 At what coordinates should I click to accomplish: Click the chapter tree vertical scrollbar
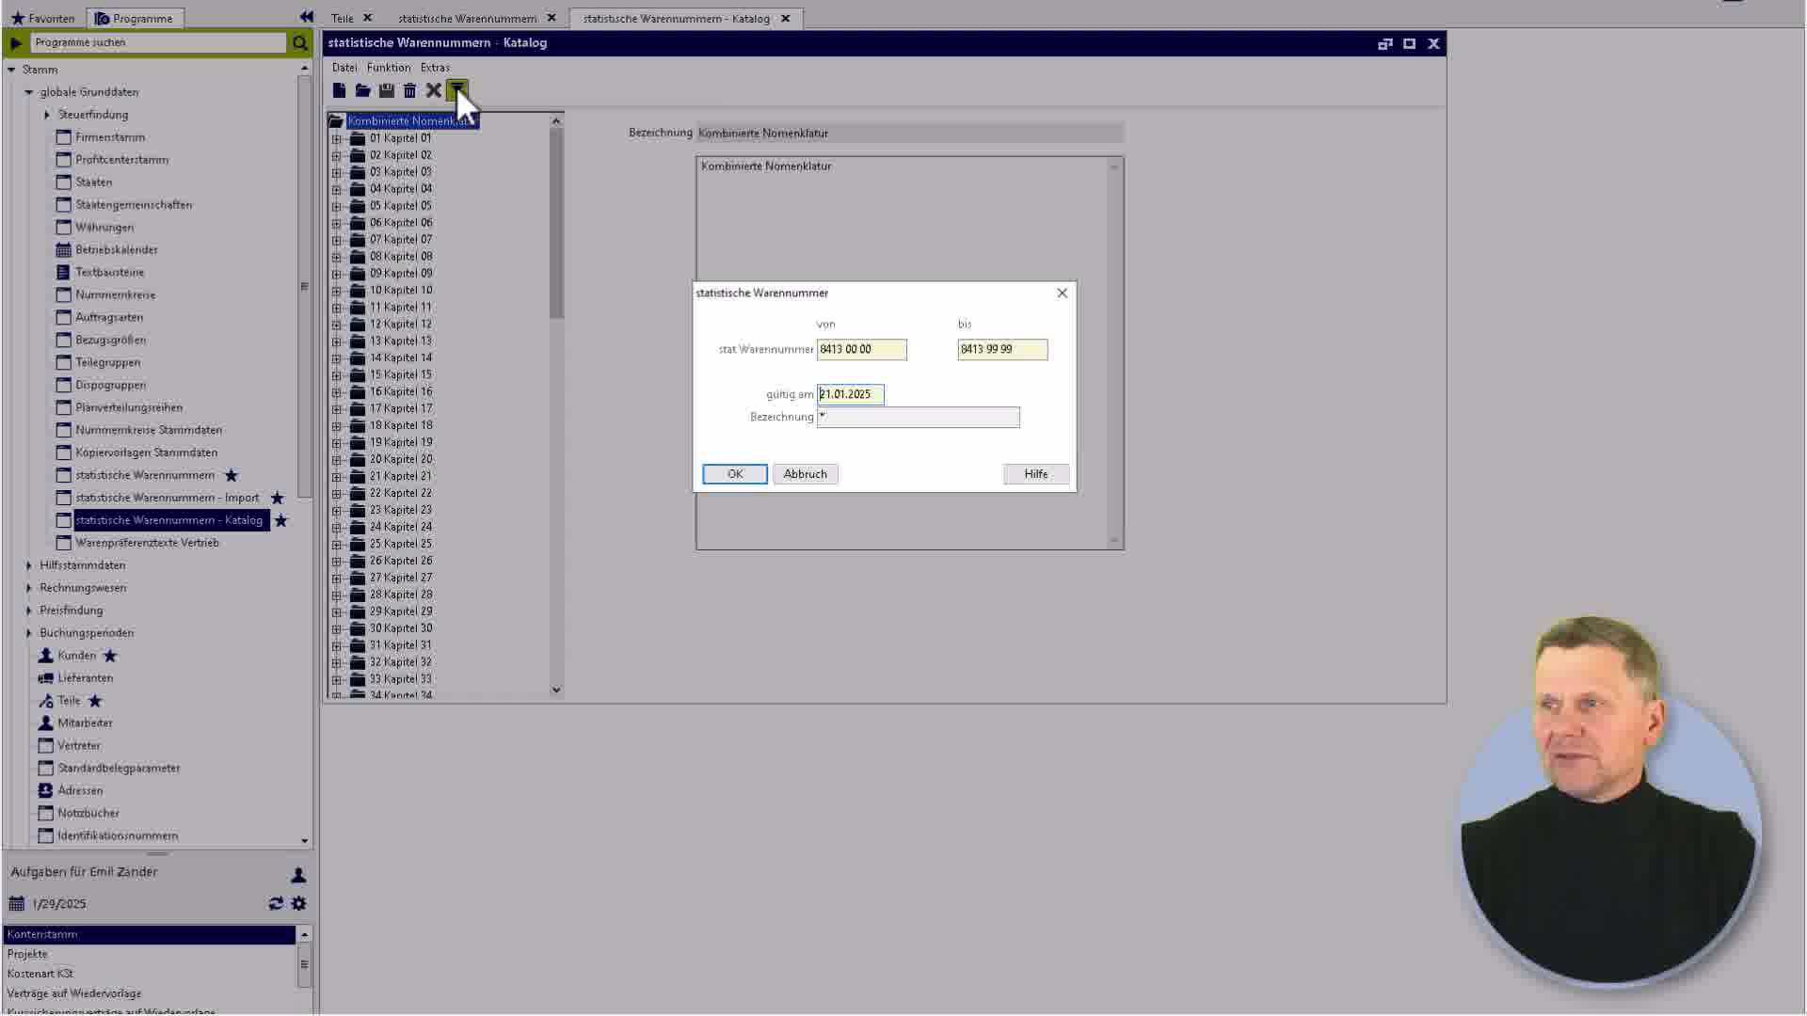pos(556,224)
